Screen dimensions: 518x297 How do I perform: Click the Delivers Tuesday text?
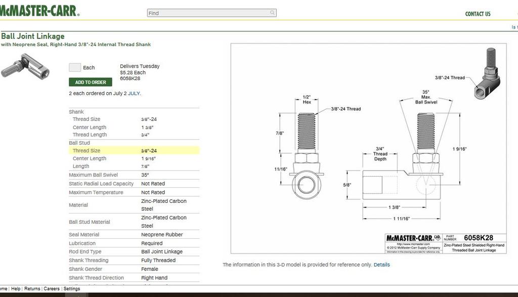(x=140, y=66)
